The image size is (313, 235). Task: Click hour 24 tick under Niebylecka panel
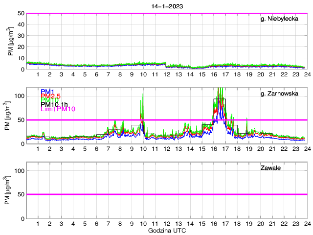tap(307, 74)
